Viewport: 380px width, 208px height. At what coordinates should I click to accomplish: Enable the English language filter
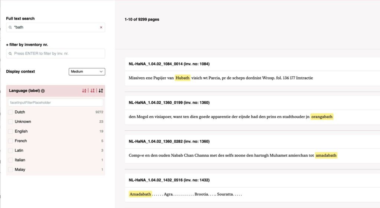(10, 131)
